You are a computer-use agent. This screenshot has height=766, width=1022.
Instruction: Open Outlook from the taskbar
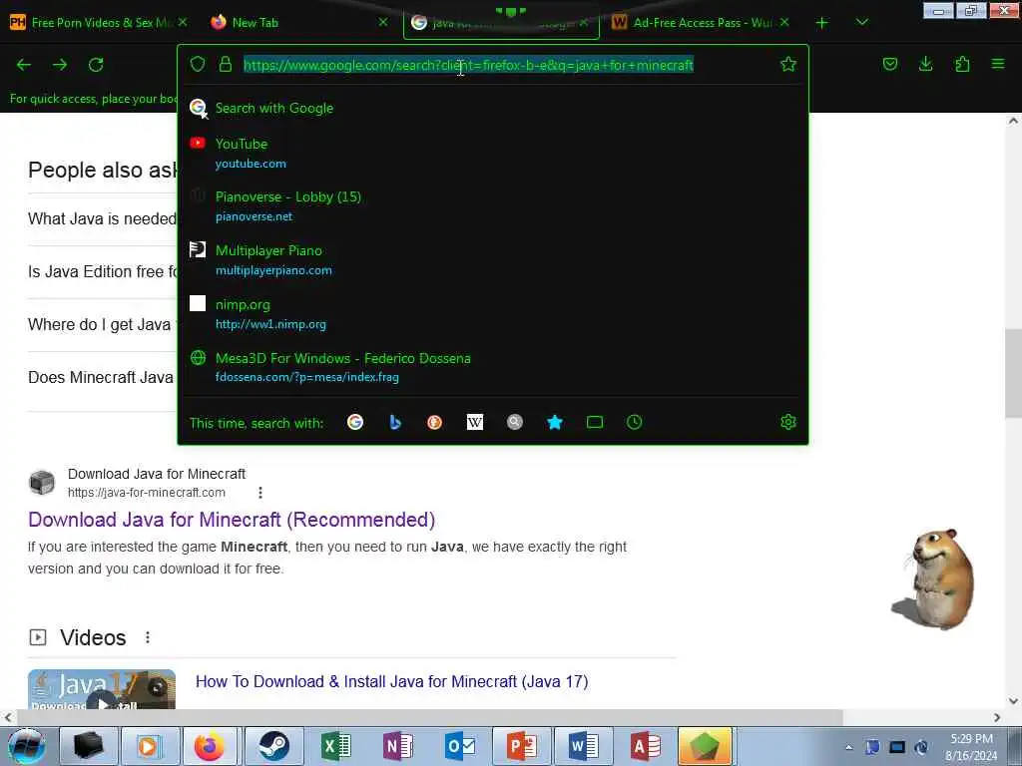point(460,746)
